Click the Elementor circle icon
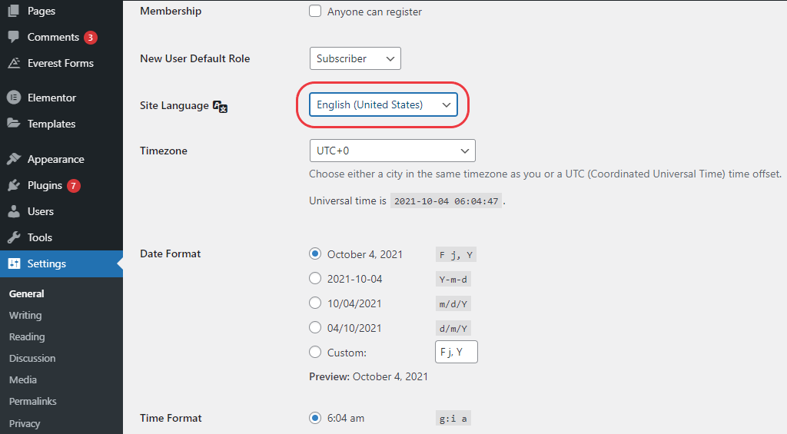Screen dimensions: 787x434 tap(14, 98)
